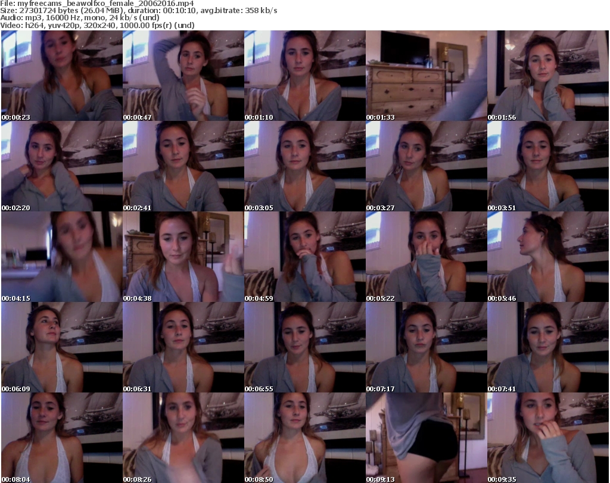Open the thumbnail stamped 00:06:09

[62, 347]
